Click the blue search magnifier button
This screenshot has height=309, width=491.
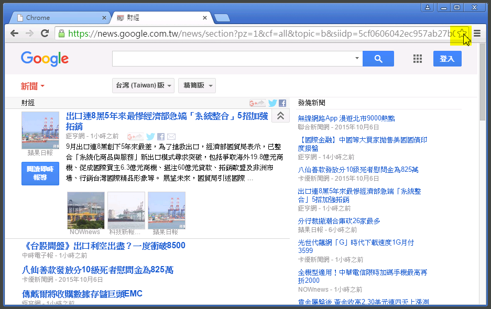pos(378,59)
